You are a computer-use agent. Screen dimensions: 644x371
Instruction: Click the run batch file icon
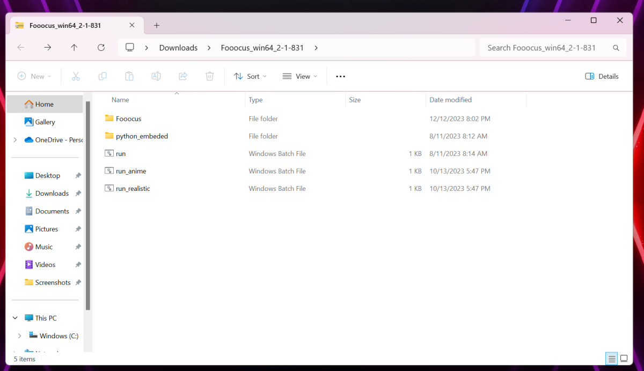[109, 153]
